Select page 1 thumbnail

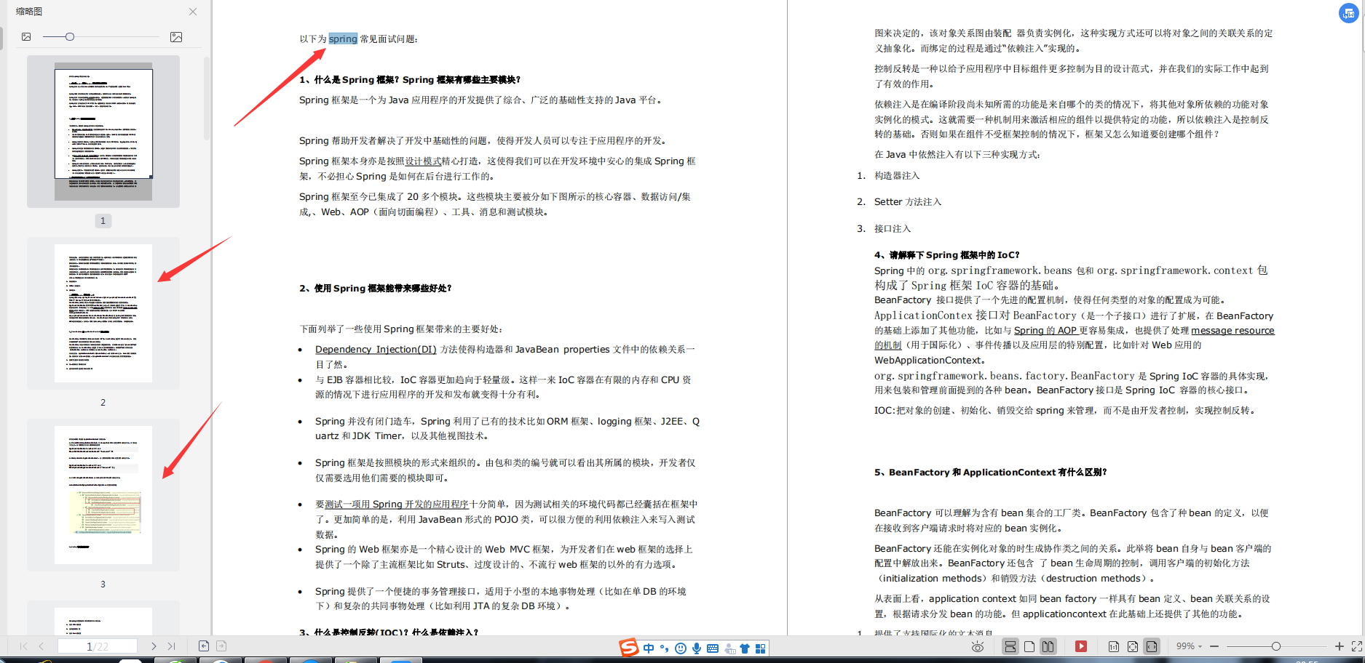(x=103, y=132)
